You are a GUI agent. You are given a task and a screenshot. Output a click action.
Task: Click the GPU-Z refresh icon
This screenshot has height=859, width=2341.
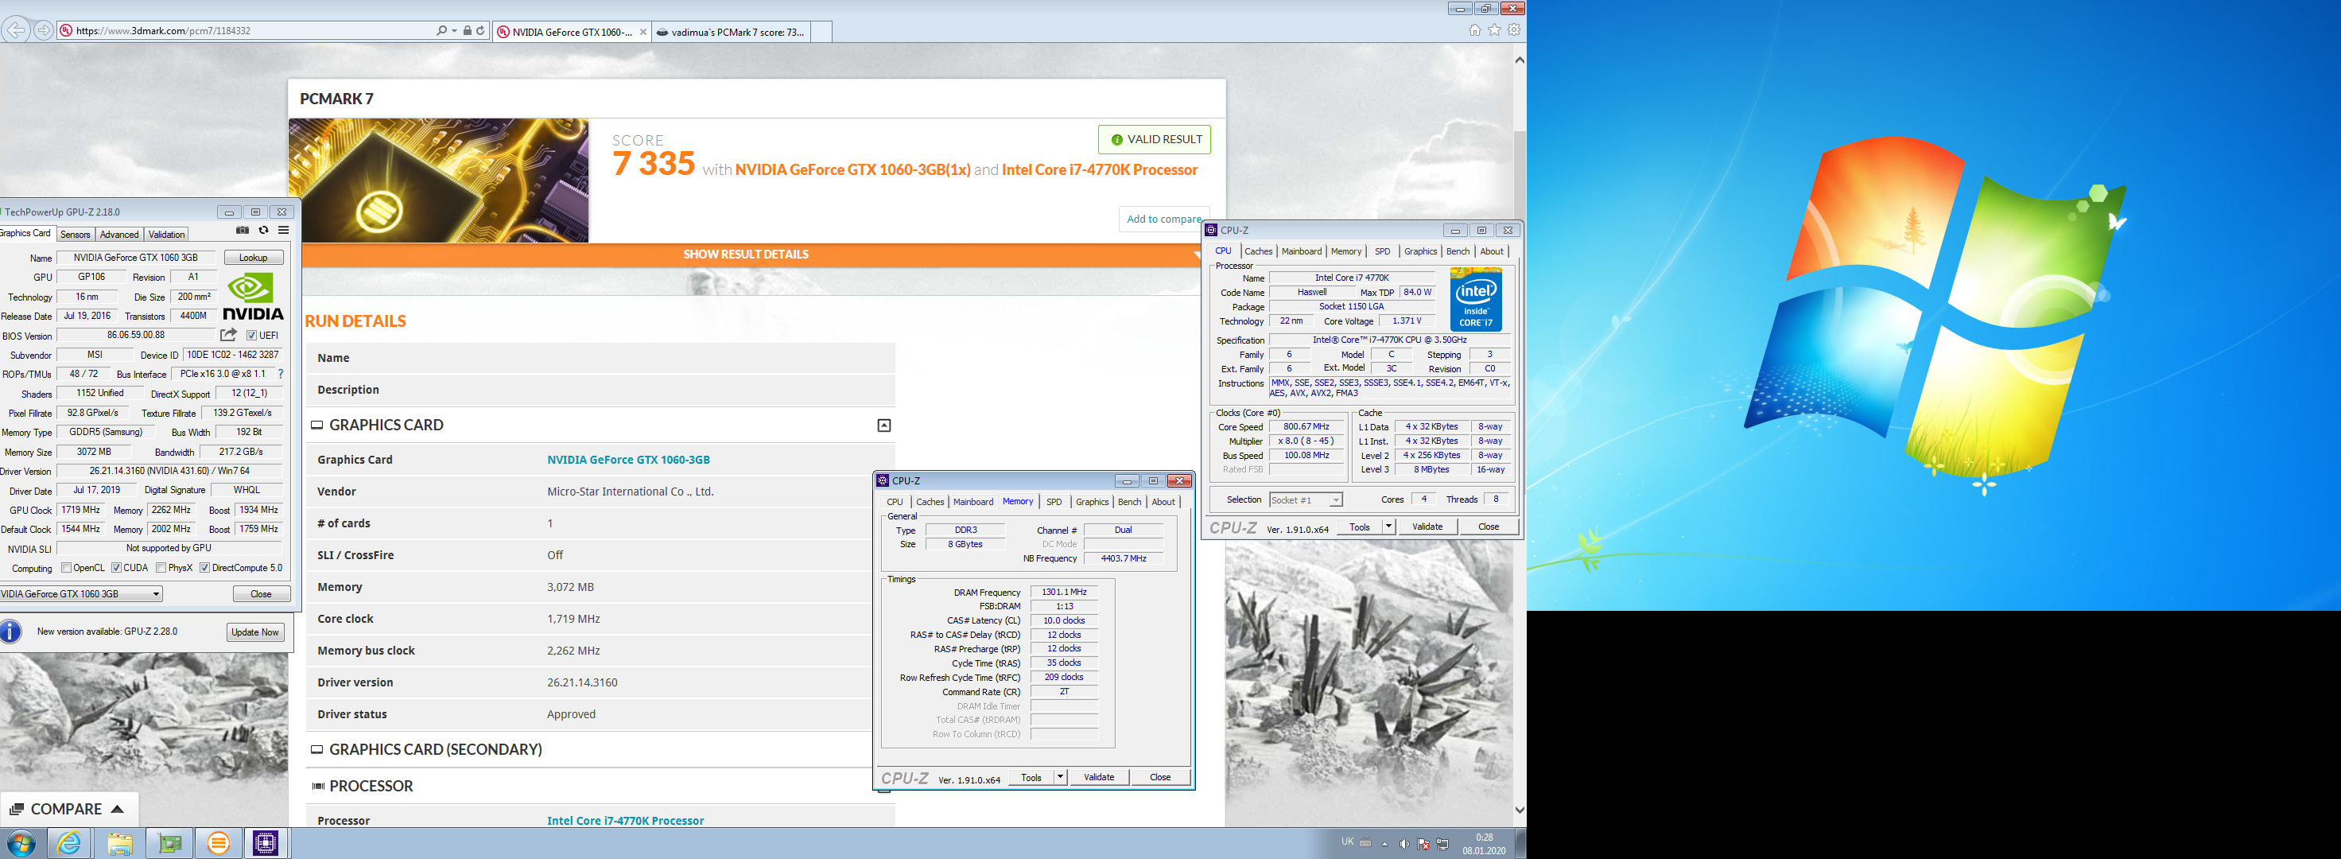[x=263, y=231]
